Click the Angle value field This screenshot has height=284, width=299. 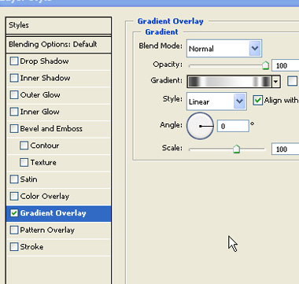point(233,126)
